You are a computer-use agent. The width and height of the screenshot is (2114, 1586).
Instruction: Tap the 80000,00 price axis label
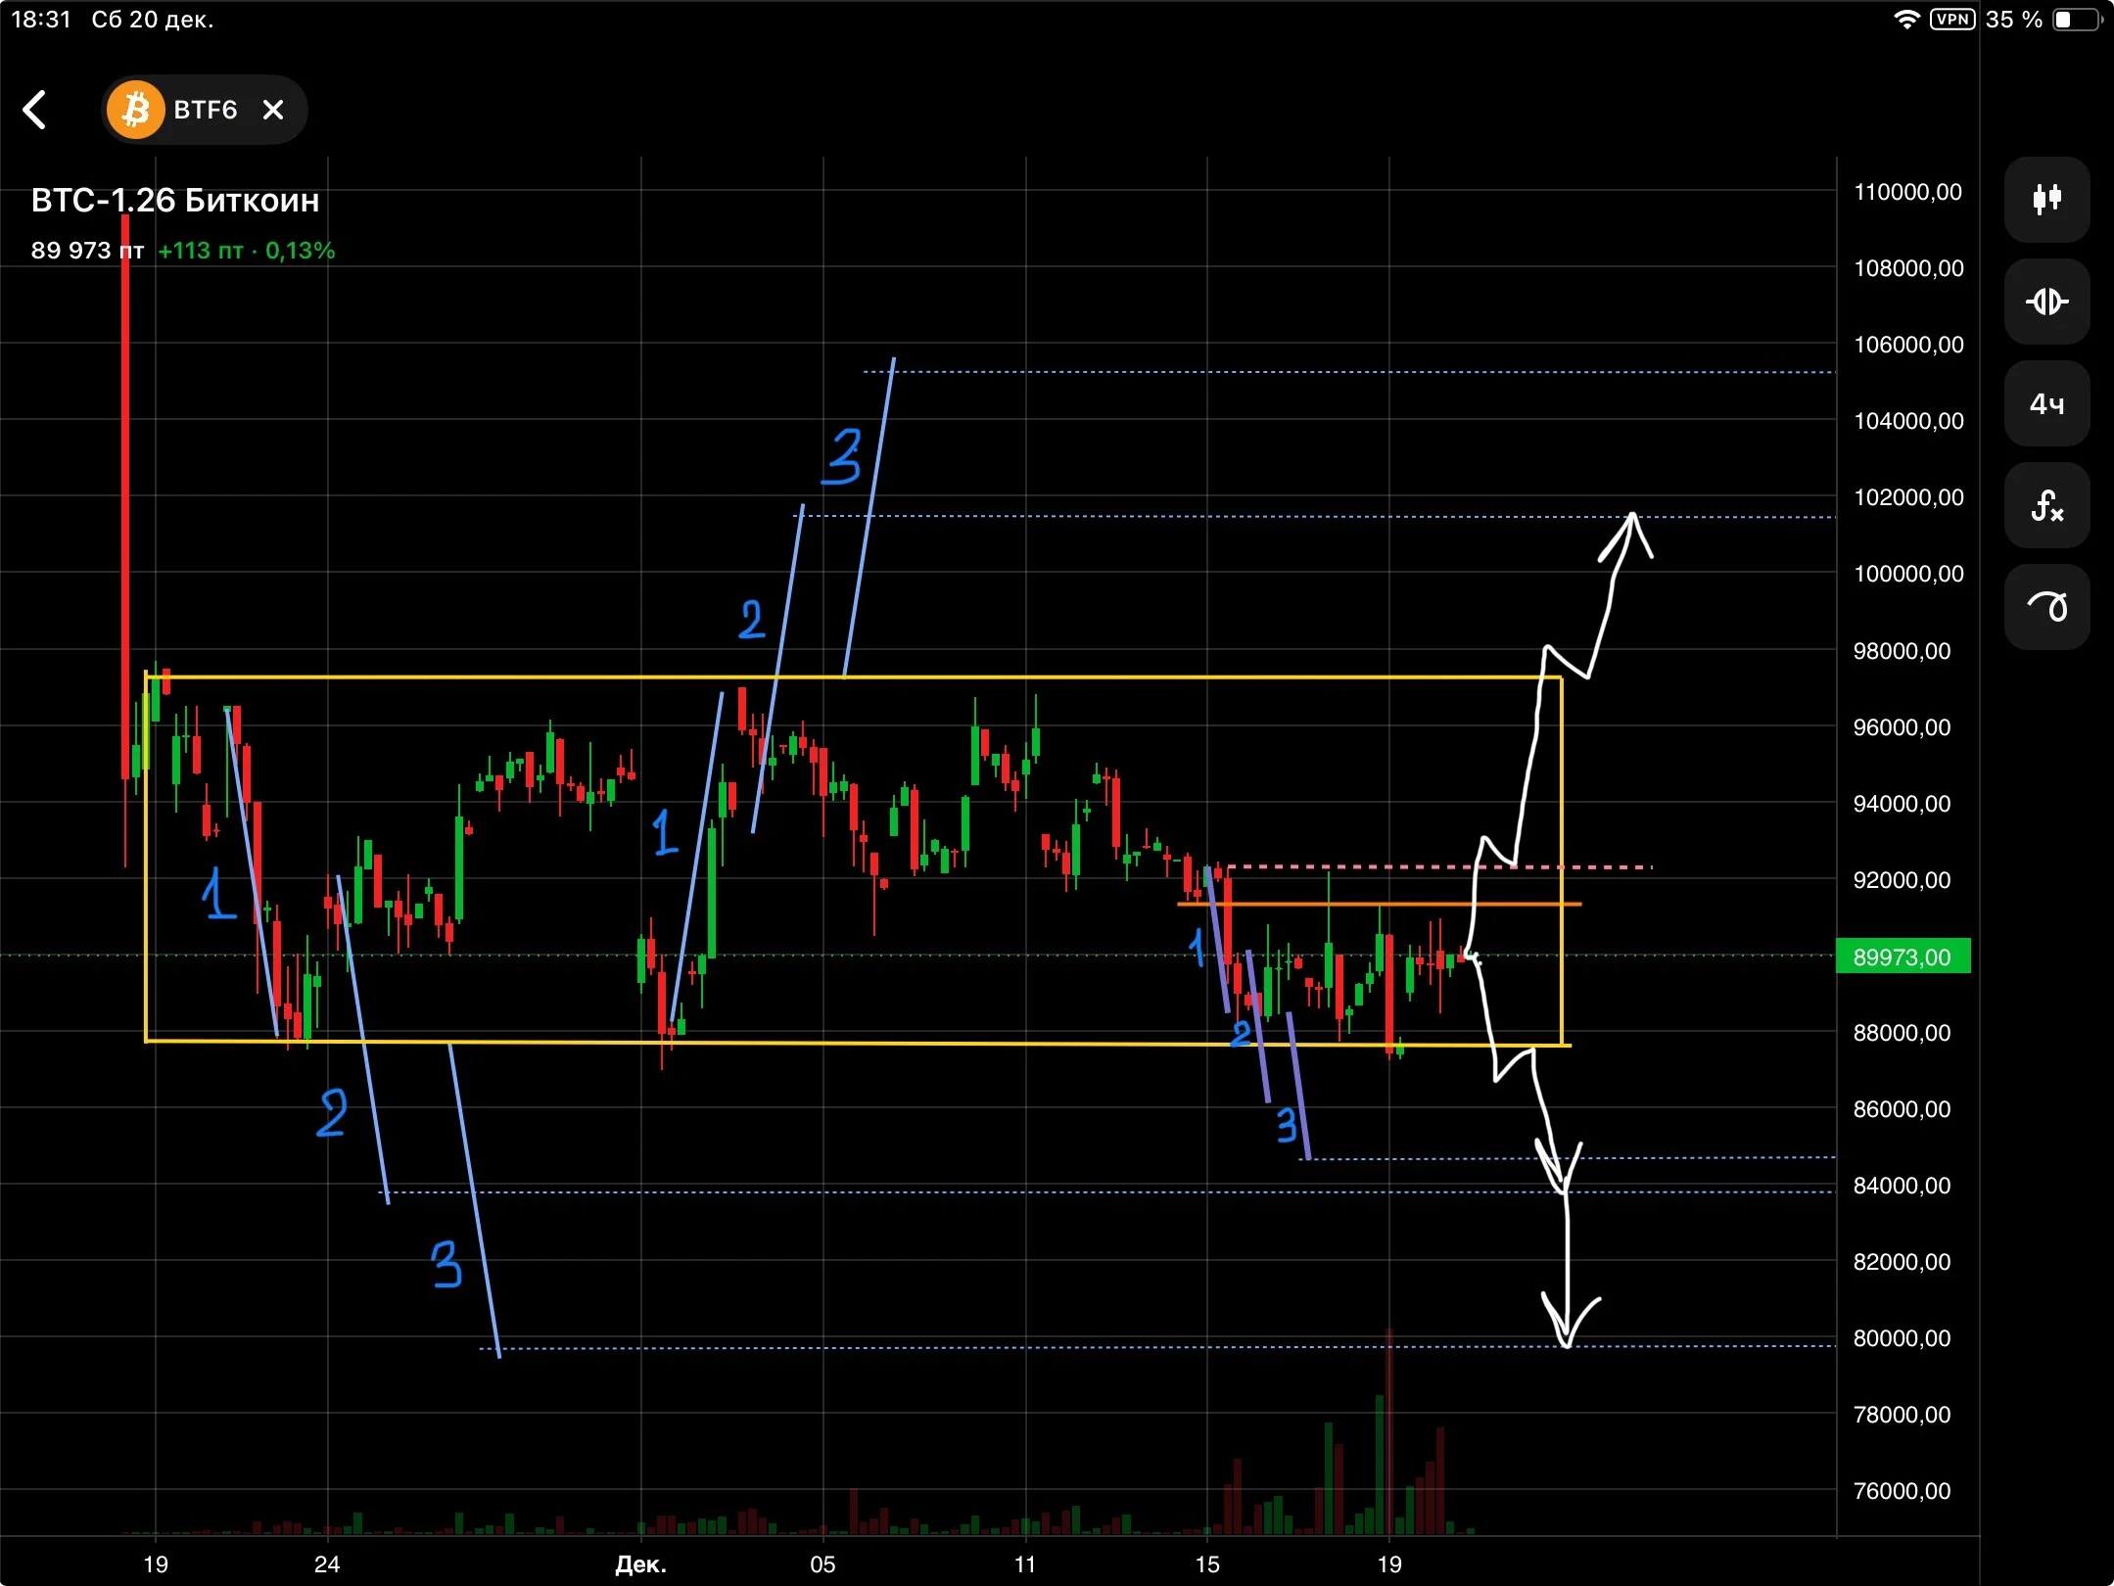pos(1903,1338)
